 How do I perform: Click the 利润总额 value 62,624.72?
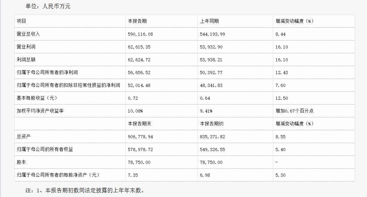pos(139,60)
